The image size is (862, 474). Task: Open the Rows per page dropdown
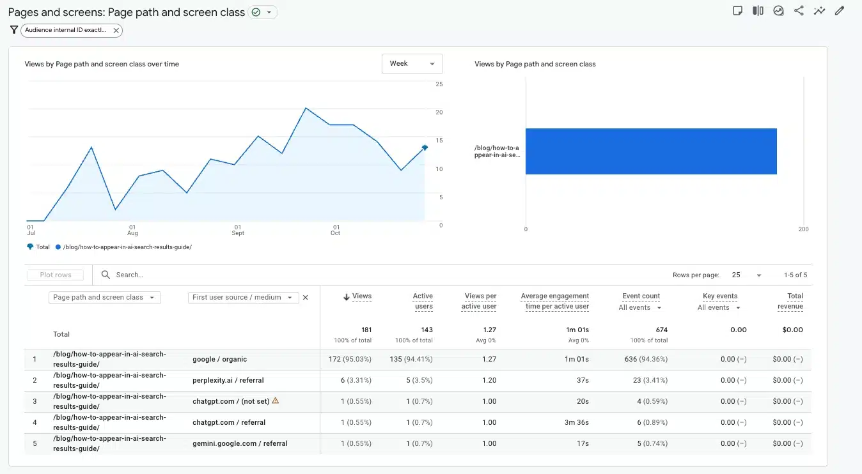click(747, 275)
